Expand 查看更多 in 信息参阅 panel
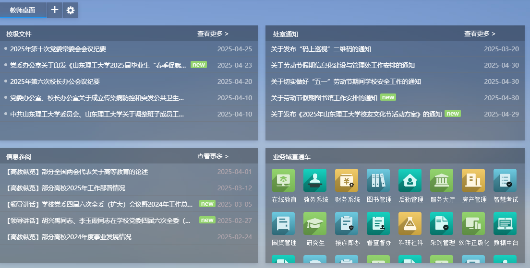The width and height of the screenshot is (530, 268). pyautogui.click(x=213, y=157)
